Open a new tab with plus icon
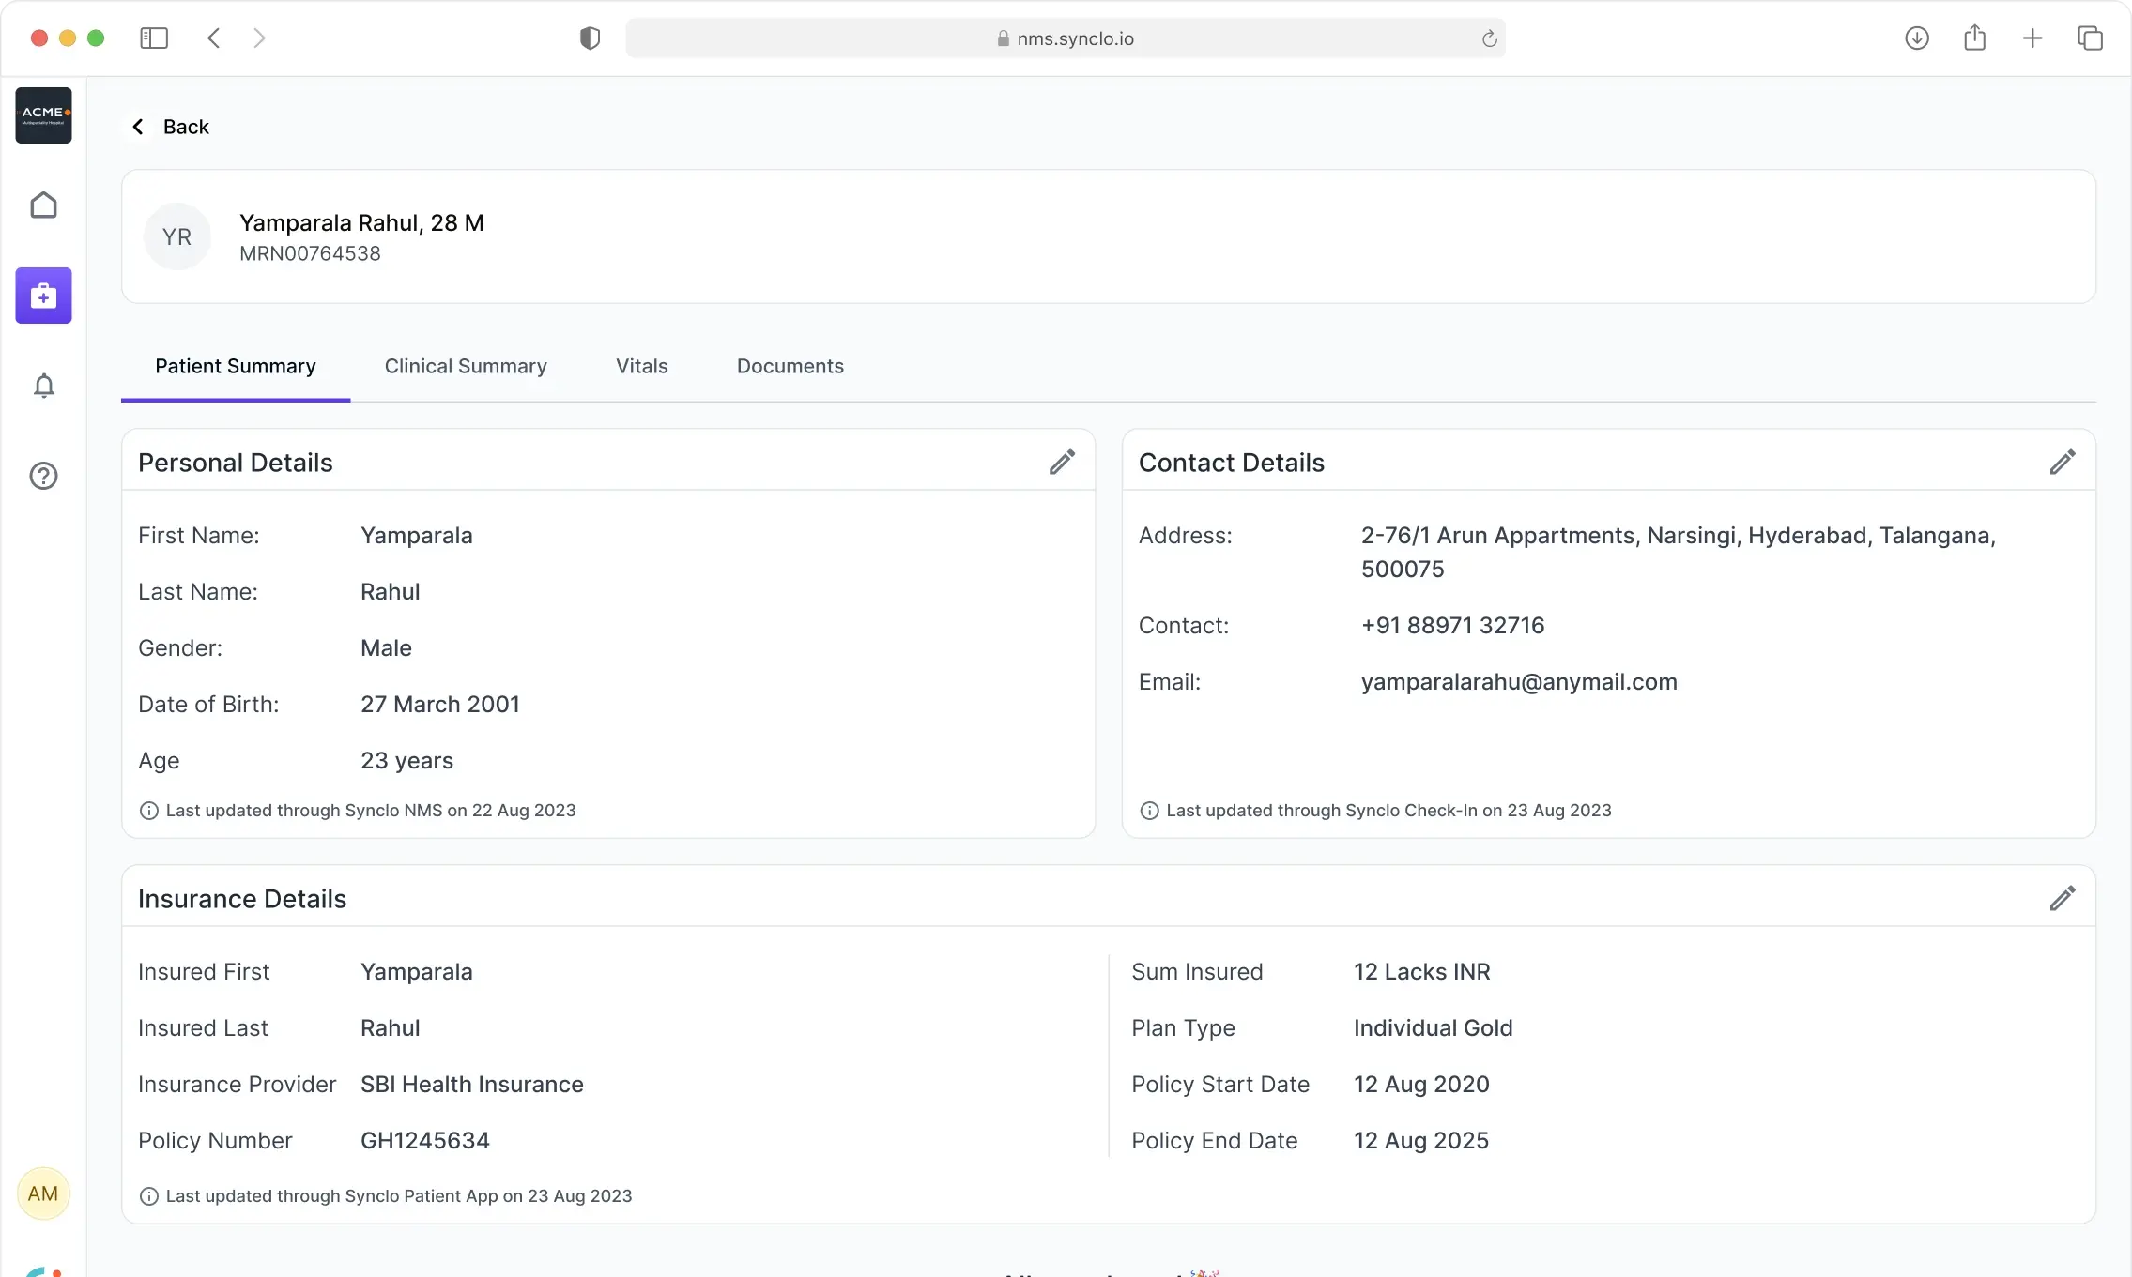The height and width of the screenshot is (1277, 2132). coord(2032,38)
